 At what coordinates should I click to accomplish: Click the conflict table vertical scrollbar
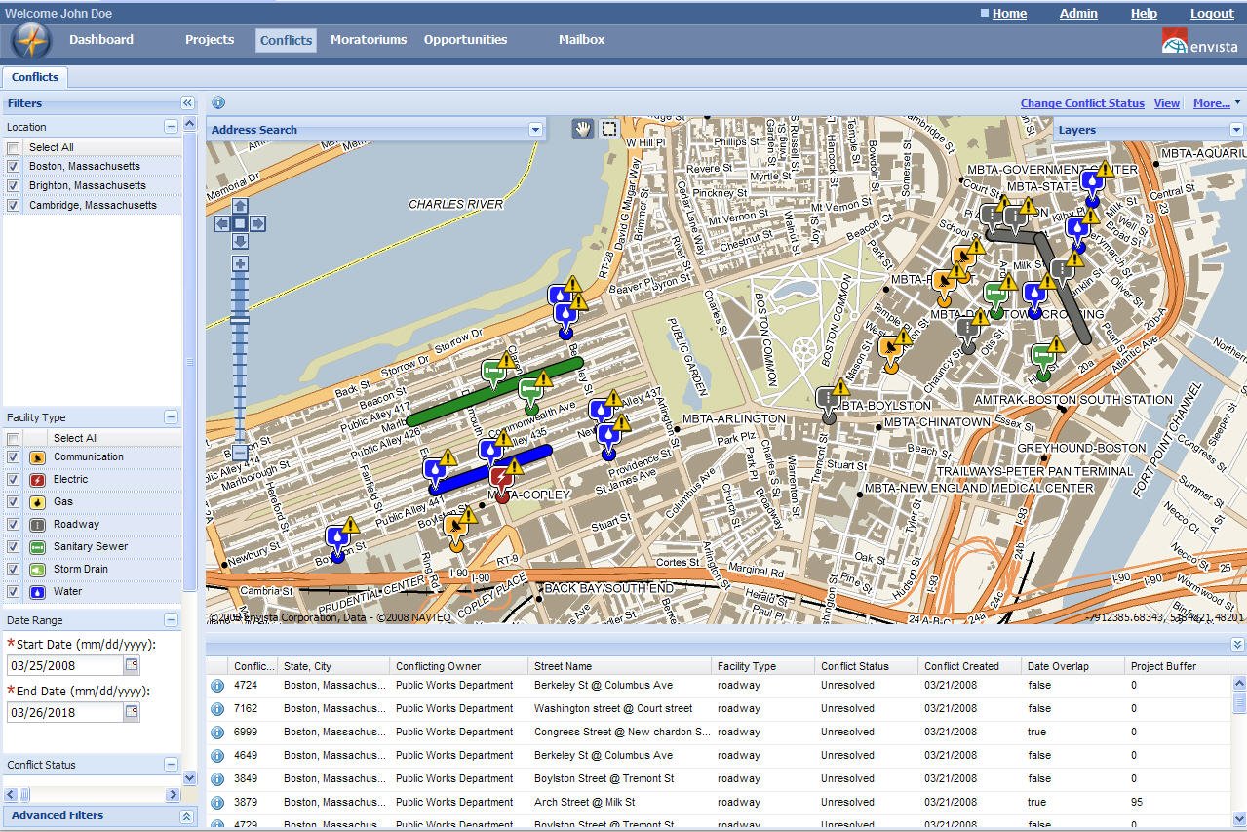pyautogui.click(x=1239, y=750)
